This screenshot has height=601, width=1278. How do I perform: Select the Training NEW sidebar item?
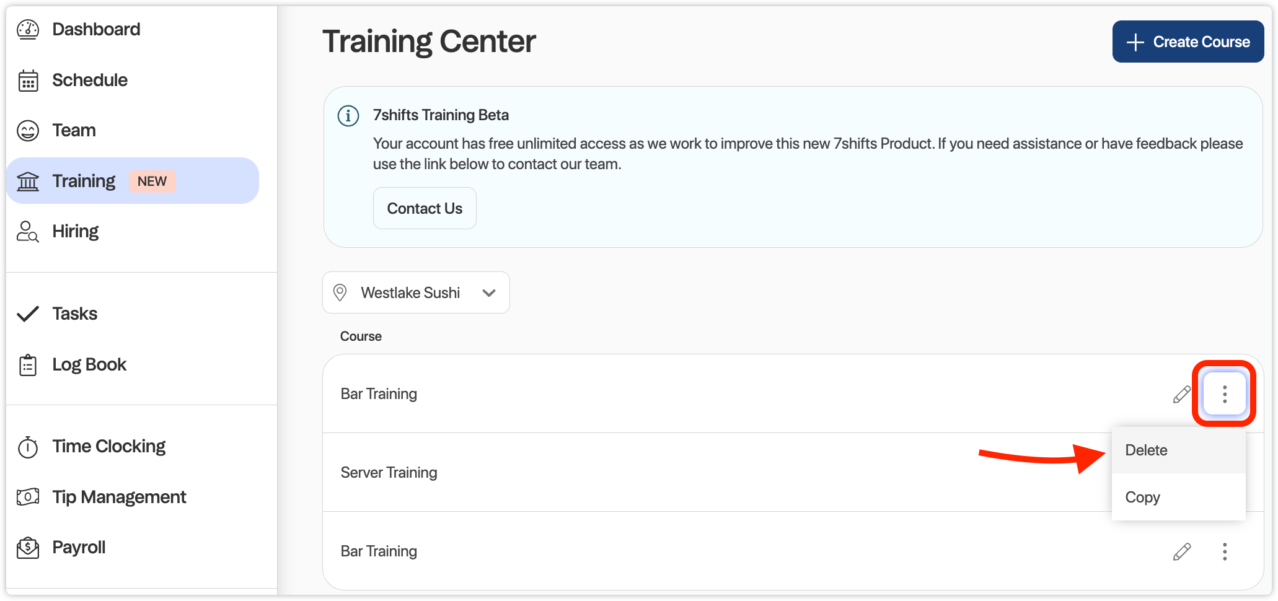pos(132,181)
